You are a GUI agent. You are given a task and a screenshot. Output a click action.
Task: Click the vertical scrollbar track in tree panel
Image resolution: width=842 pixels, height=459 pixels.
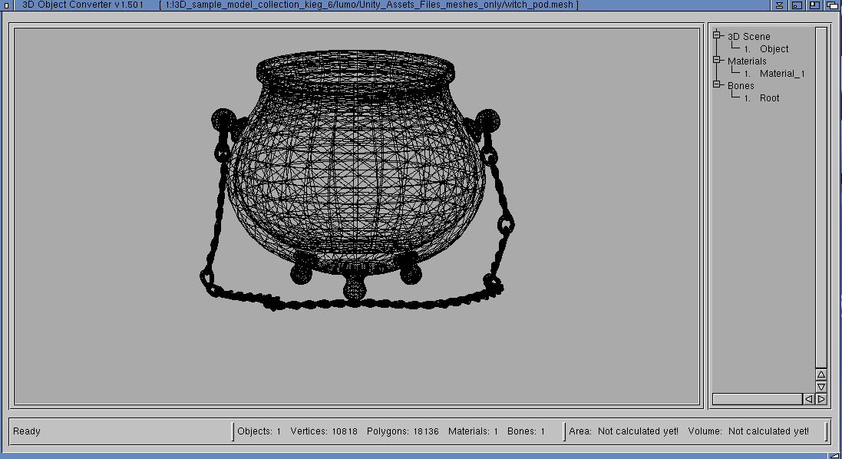pyautogui.click(x=821, y=192)
